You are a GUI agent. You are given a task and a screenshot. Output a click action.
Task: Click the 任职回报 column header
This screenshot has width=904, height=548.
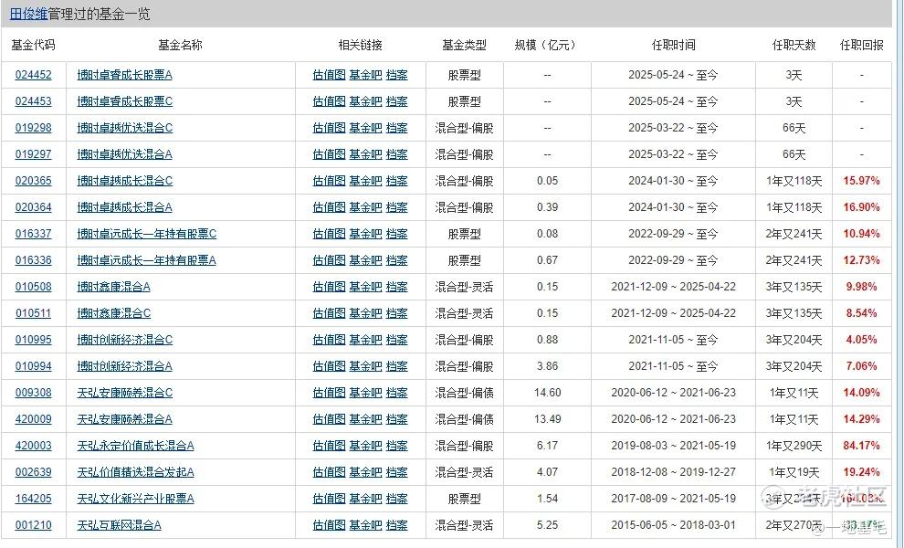tap(861, 45)
